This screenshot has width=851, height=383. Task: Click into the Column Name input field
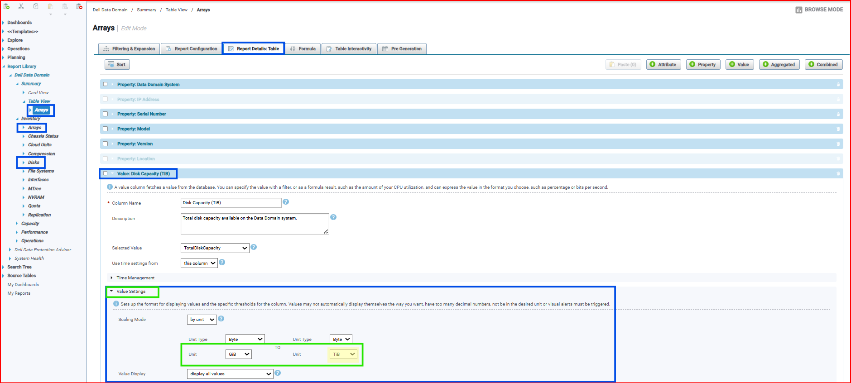(x=231, y=203)
